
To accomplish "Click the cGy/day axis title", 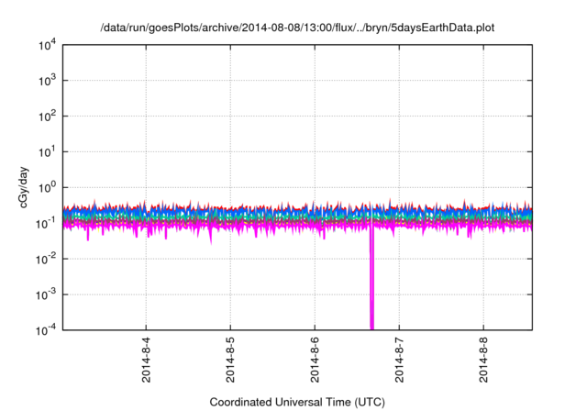I will [x=23, y=187].
